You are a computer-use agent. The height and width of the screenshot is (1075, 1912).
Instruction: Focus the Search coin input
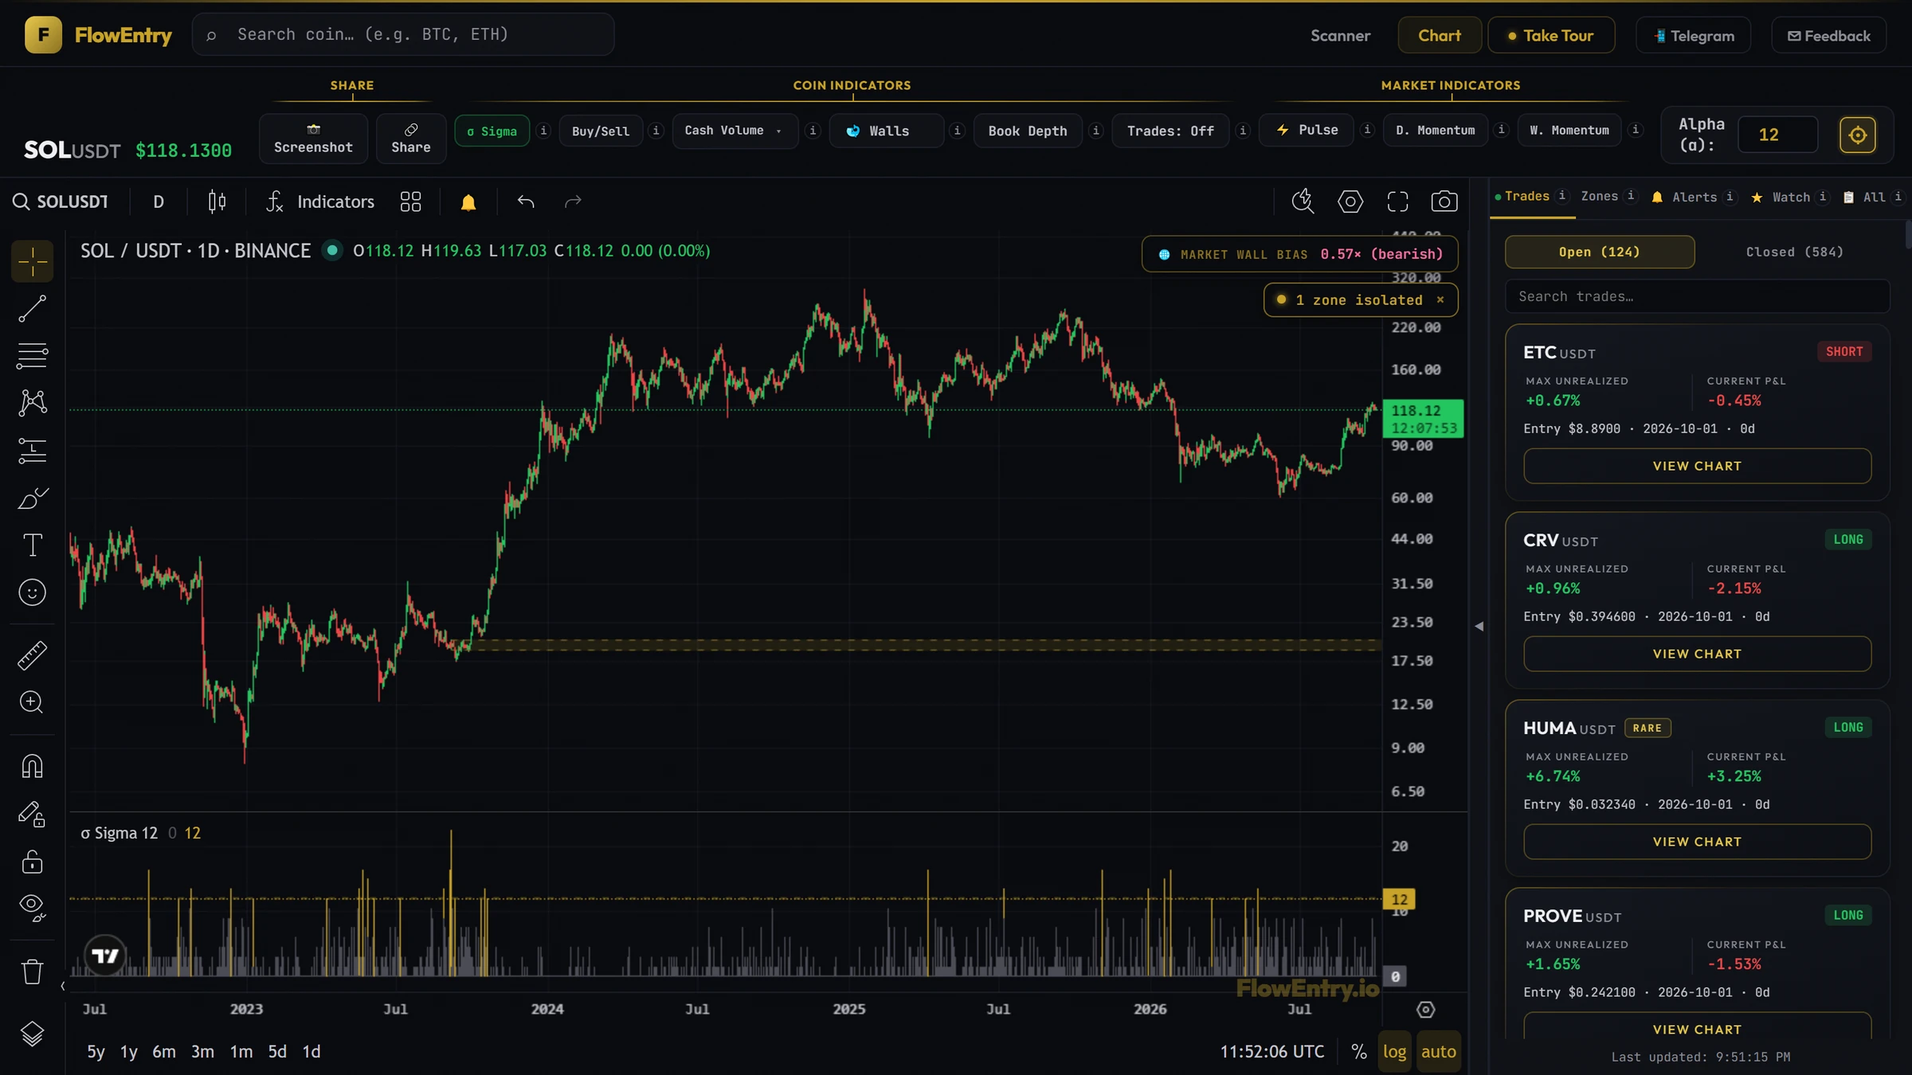coord(403,34)
